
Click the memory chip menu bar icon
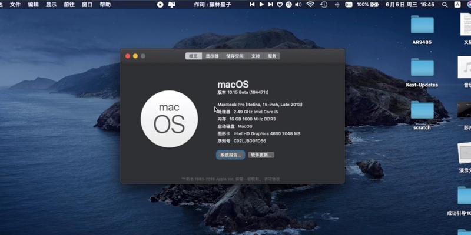[x=349, y=5]
